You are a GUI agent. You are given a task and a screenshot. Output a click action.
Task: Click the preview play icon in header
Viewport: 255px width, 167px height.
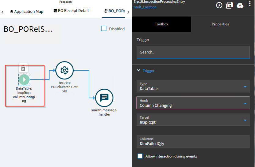219,5
